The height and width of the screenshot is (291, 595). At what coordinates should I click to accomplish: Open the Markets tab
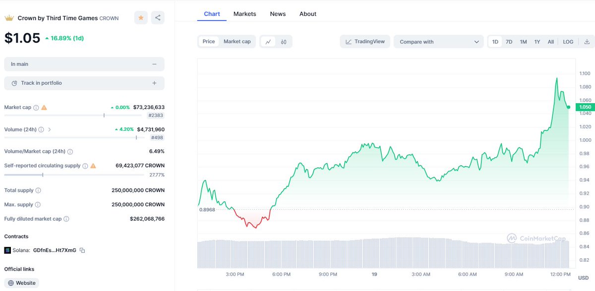pyautogui.click(x=245, y=14)
